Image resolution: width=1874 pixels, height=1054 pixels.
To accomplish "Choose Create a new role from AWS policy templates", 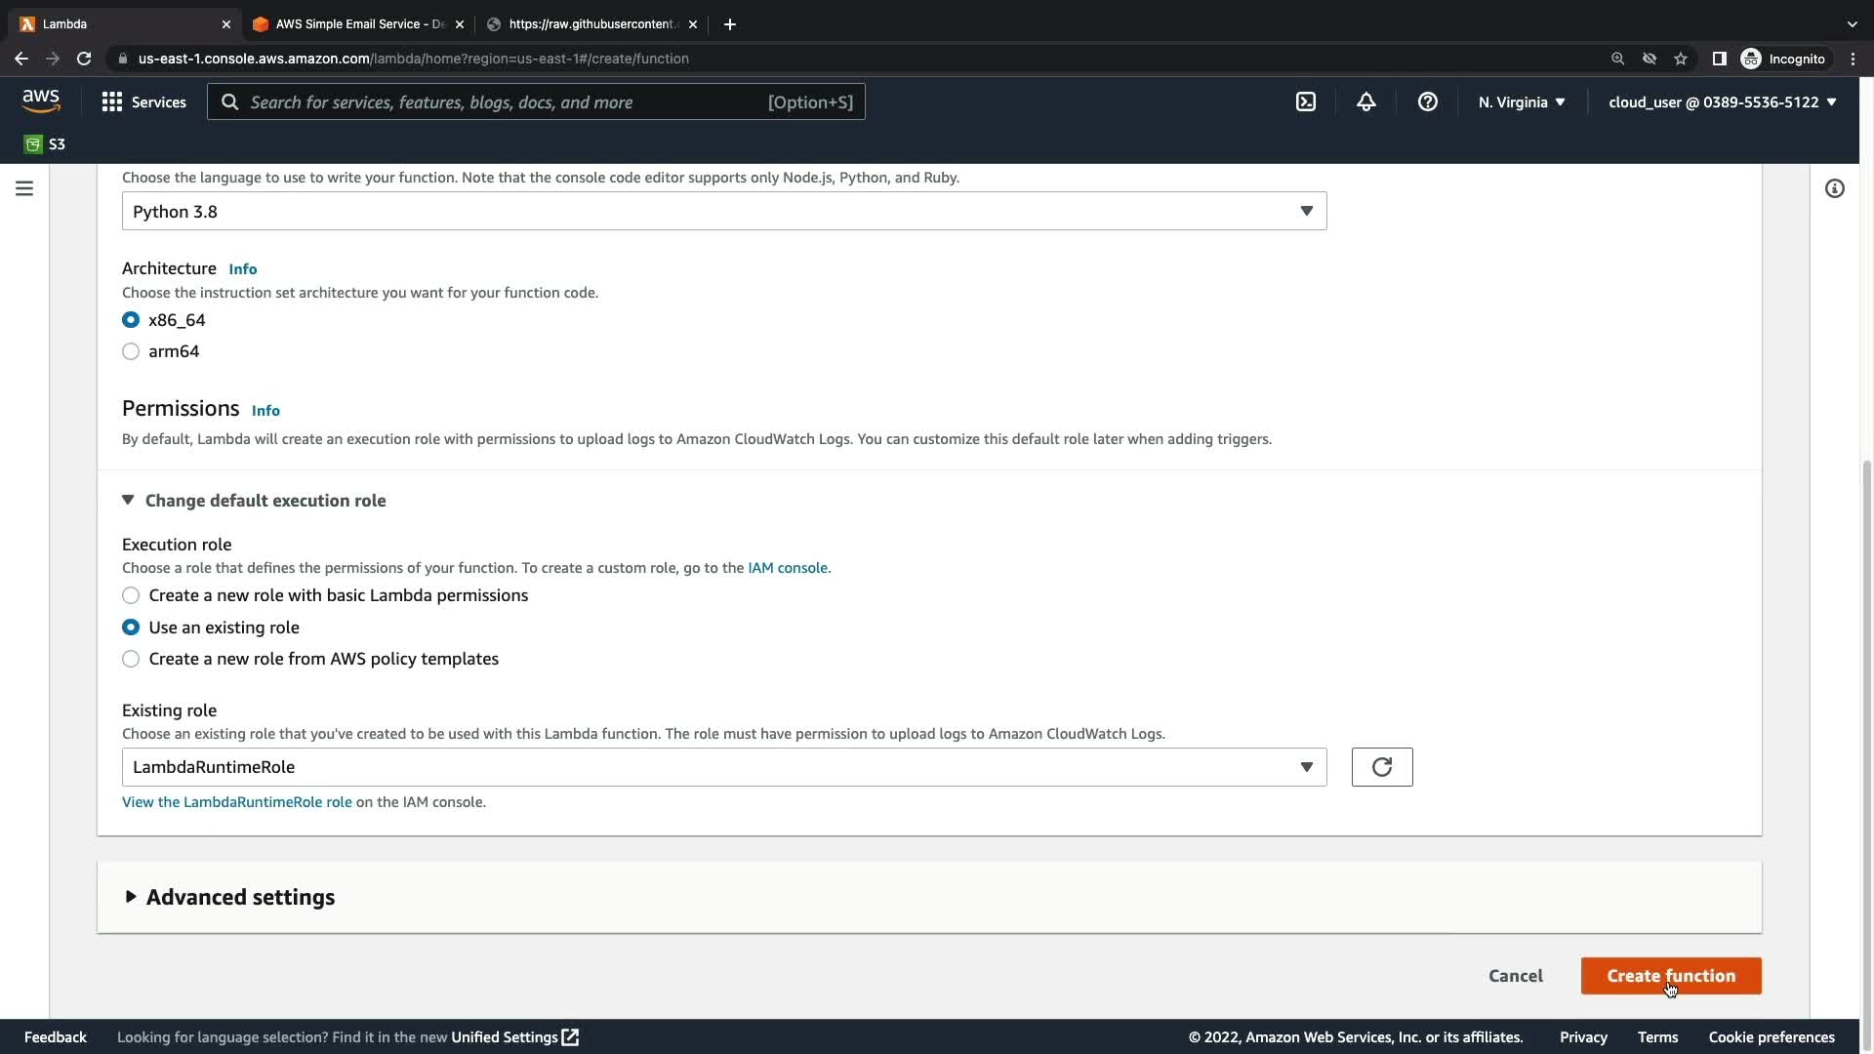I will (131, 659).
